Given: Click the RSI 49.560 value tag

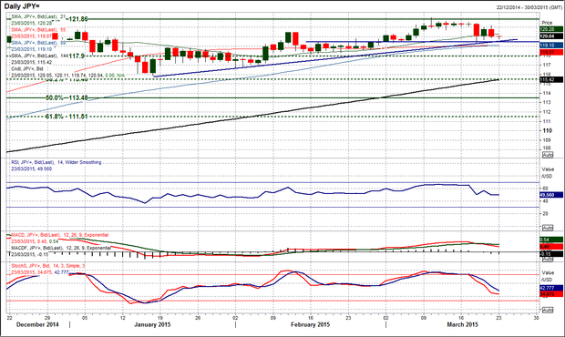Looking at the screenshot, I should tap(551, 195).
